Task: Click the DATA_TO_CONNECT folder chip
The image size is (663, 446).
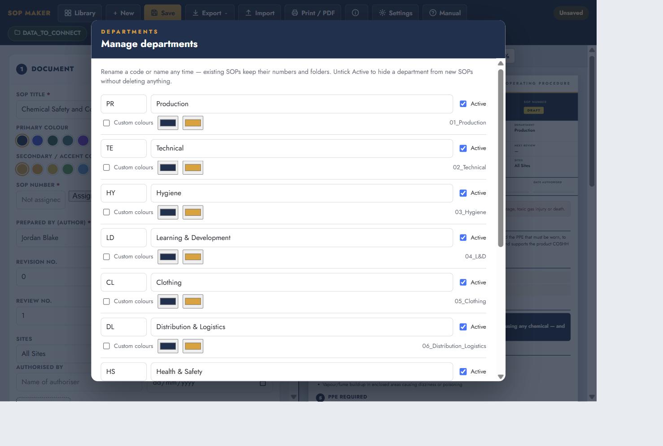Action: [x=48, y=33]
